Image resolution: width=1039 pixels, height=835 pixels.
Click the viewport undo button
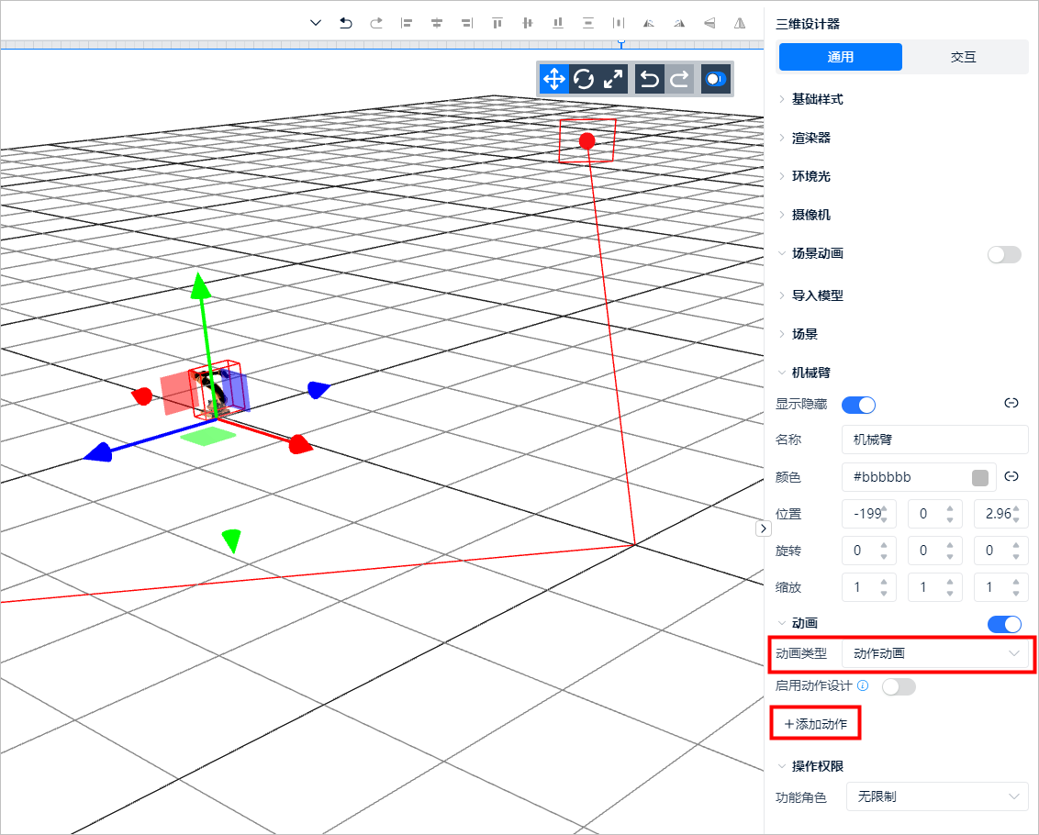[x=650, y=79]
